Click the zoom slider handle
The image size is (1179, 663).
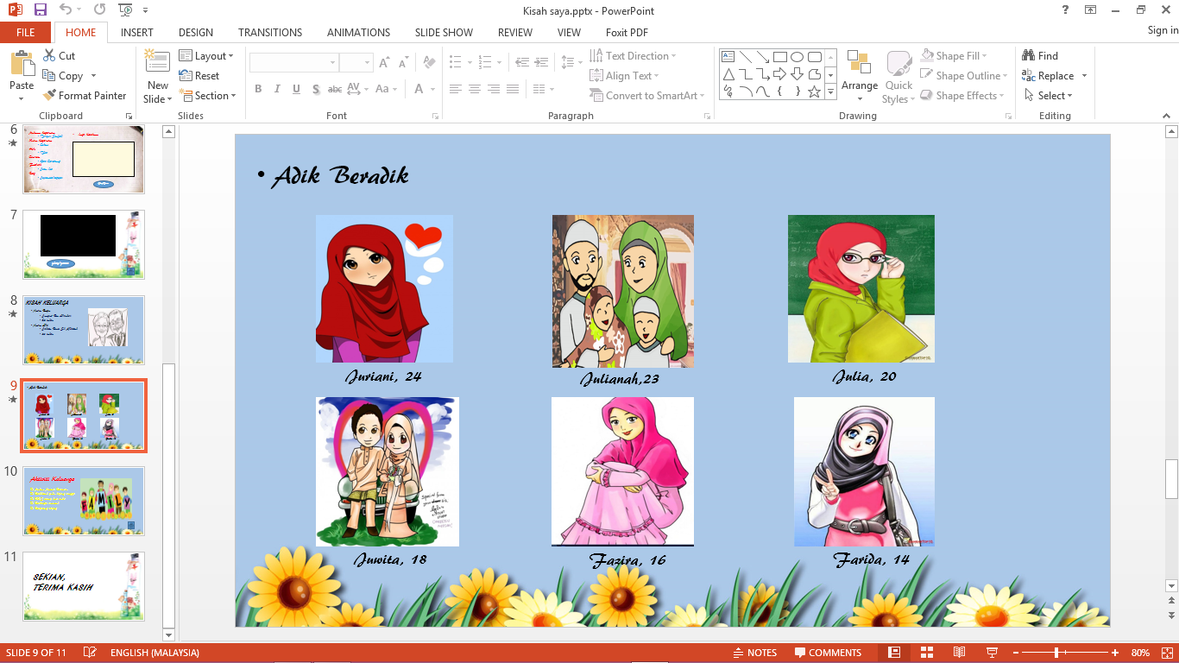(1056, 653)
